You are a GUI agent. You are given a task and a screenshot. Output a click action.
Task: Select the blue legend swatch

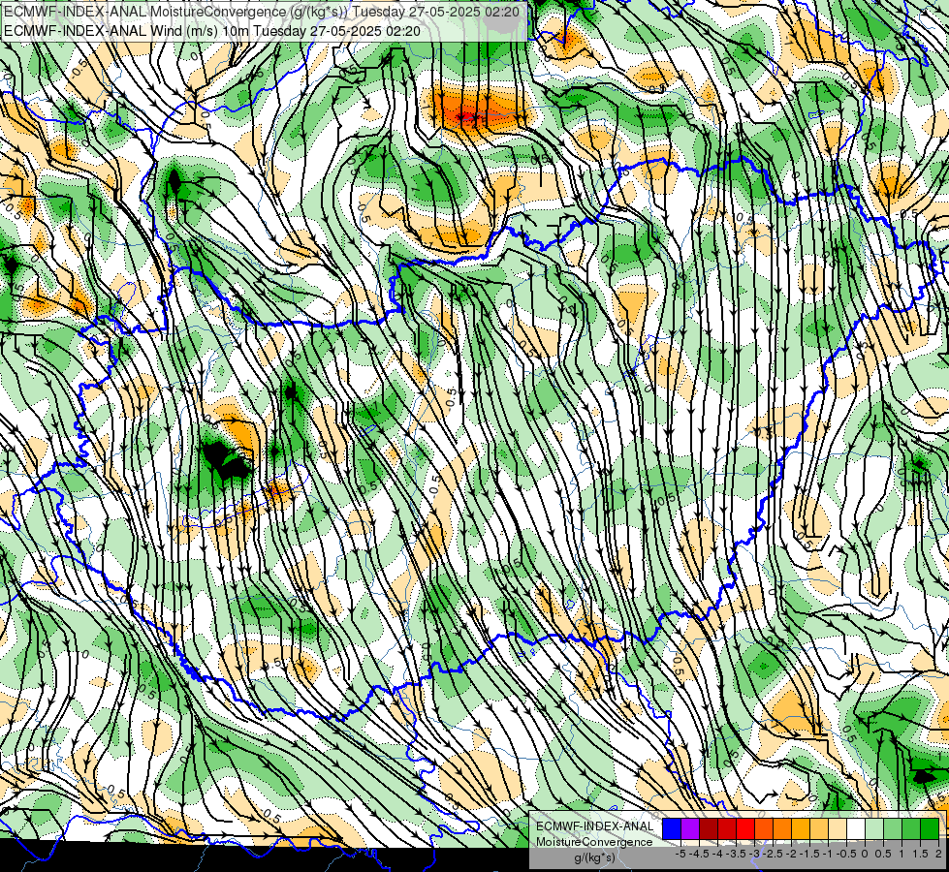click(x=672, y=829)
